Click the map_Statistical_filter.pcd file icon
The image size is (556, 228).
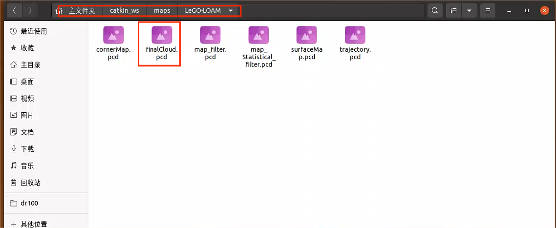[258, 36]
